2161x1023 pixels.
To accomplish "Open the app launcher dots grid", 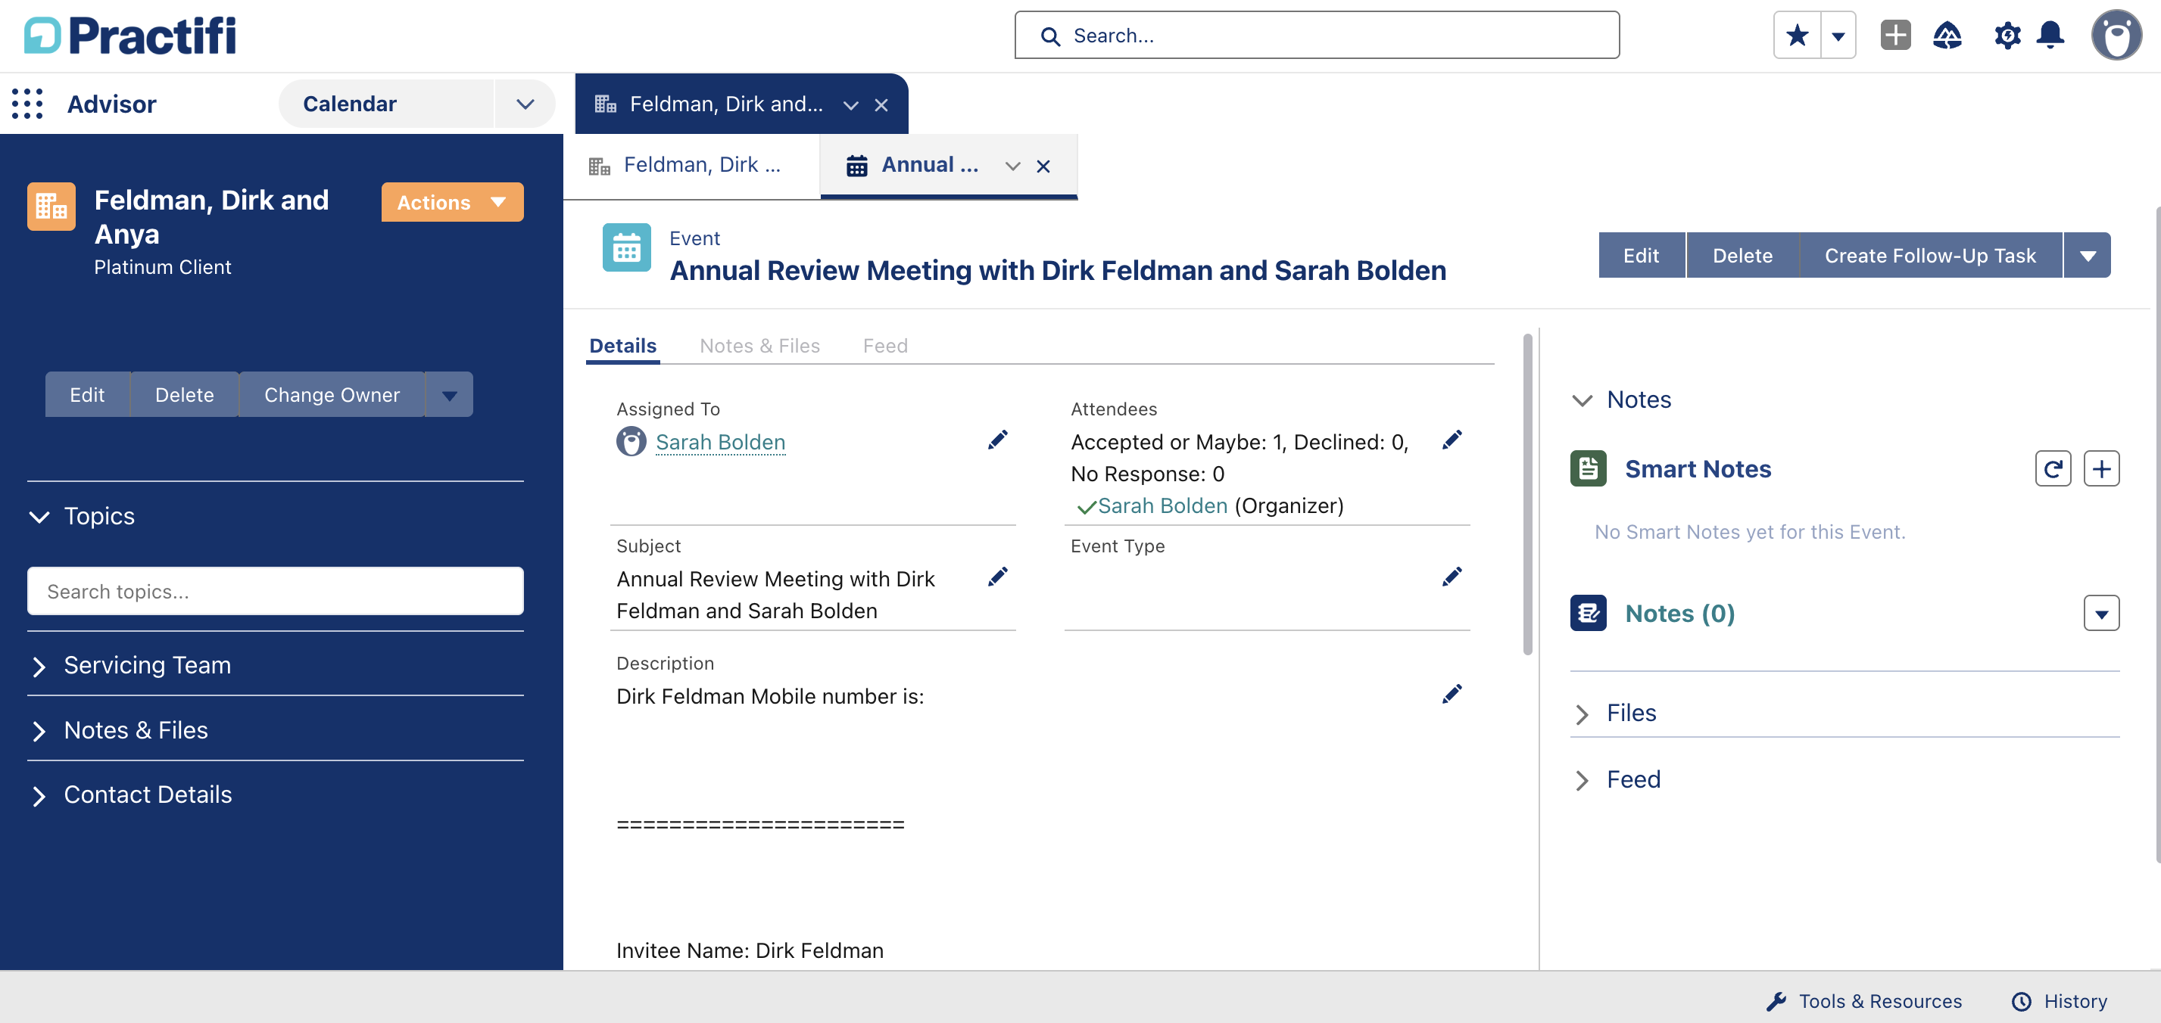I will pyautogui.click(x=28, y=104).
